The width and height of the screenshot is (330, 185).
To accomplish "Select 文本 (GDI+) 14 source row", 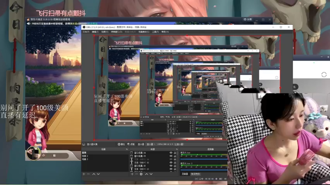I will pyautogui.click(x=153, y=159).
